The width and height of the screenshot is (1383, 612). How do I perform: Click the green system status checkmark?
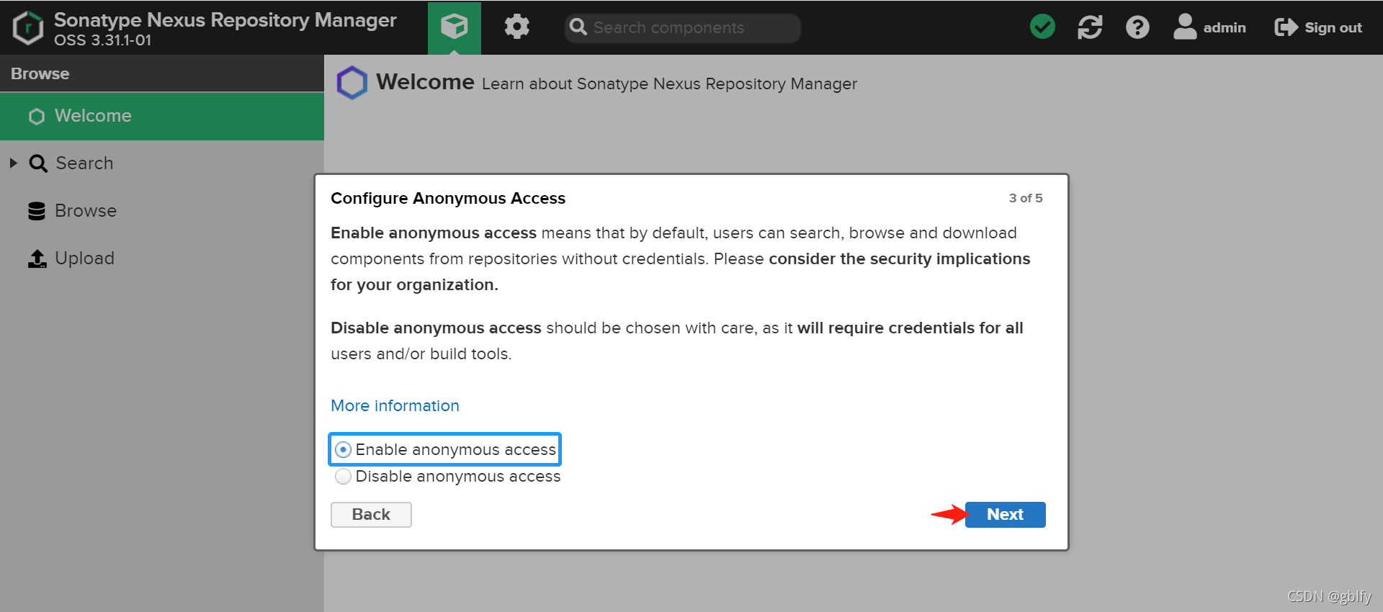click(x=1042, y=27)
